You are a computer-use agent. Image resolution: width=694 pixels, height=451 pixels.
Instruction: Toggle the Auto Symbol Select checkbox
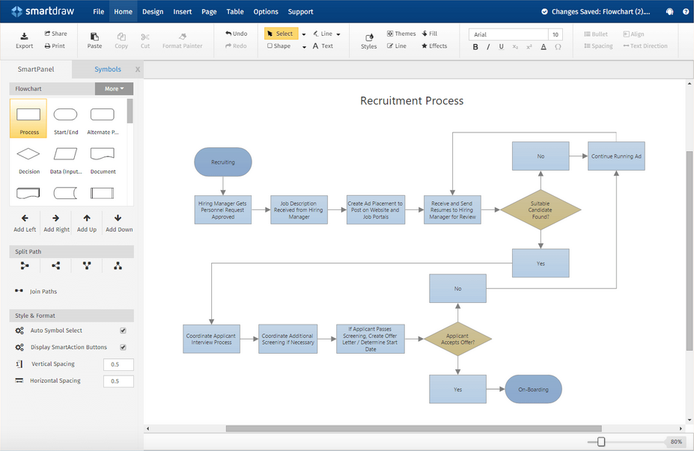[123, 331]
